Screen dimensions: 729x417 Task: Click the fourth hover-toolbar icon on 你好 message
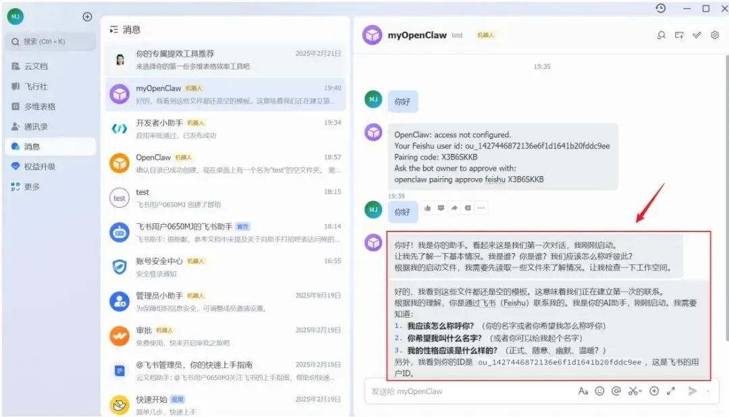point(468,208)
